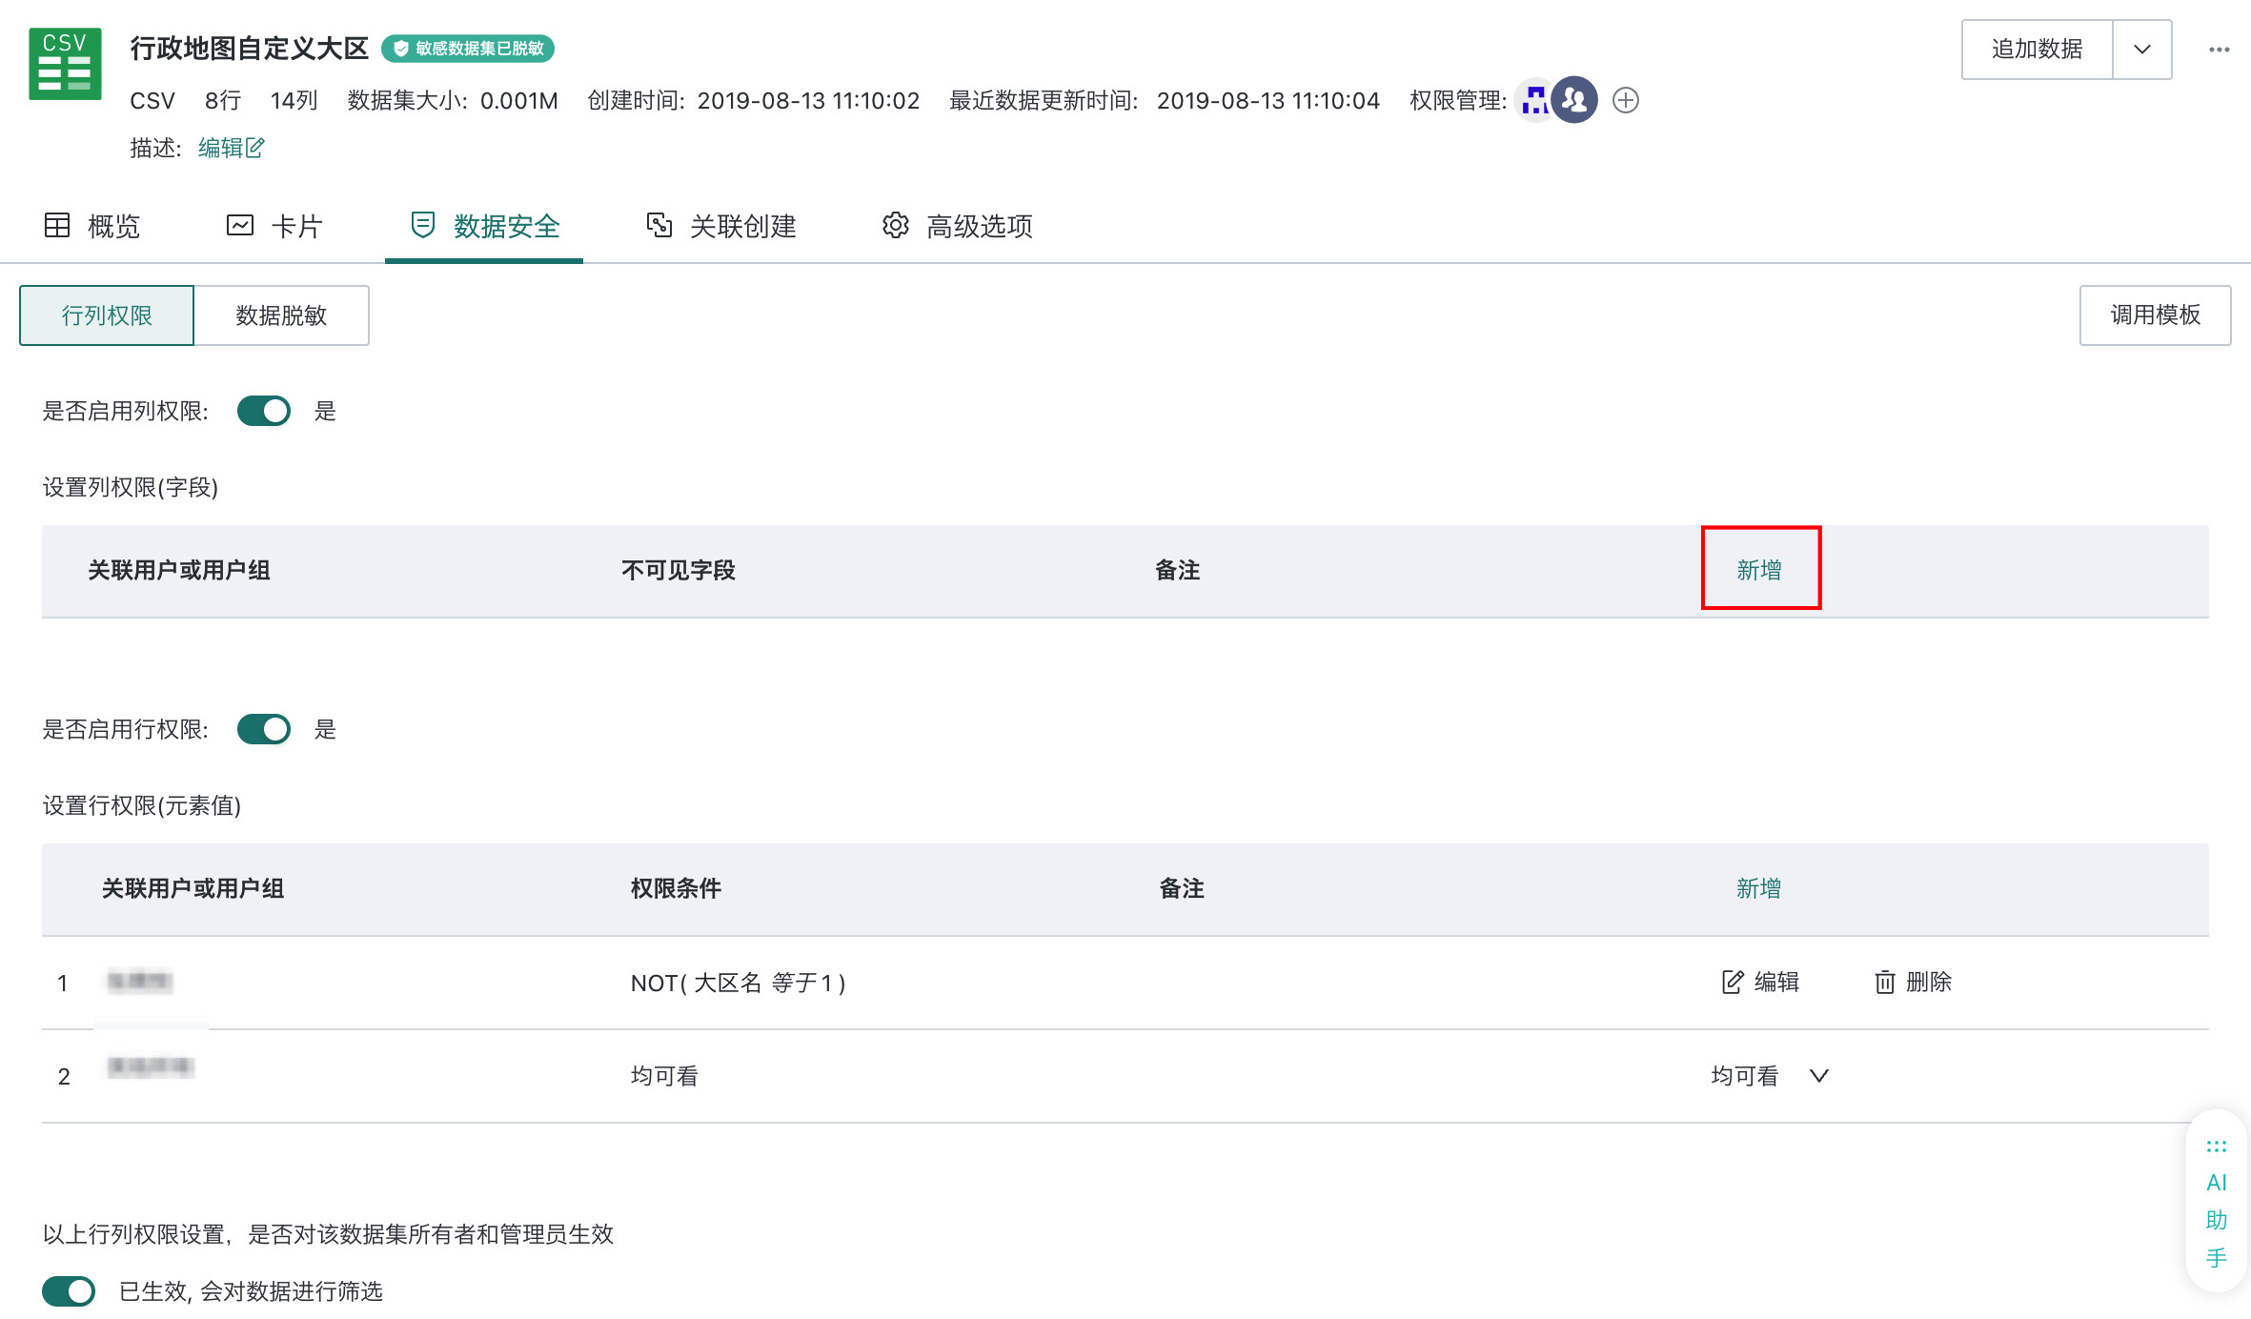The image size is (2251, 1319).
Task: Open the AI assistant floating panel
Action: [2217, 1202]
